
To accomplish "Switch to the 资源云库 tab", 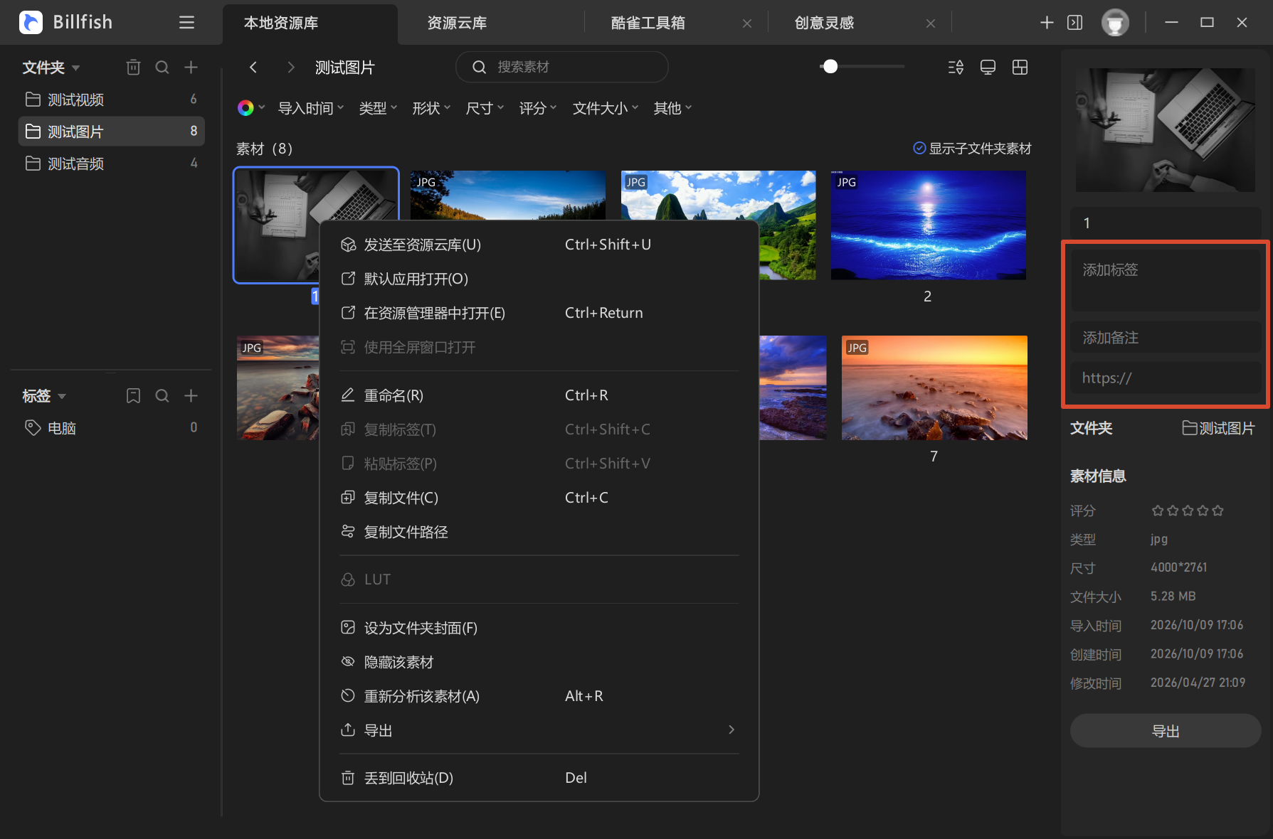I will (x=457, y=23).
